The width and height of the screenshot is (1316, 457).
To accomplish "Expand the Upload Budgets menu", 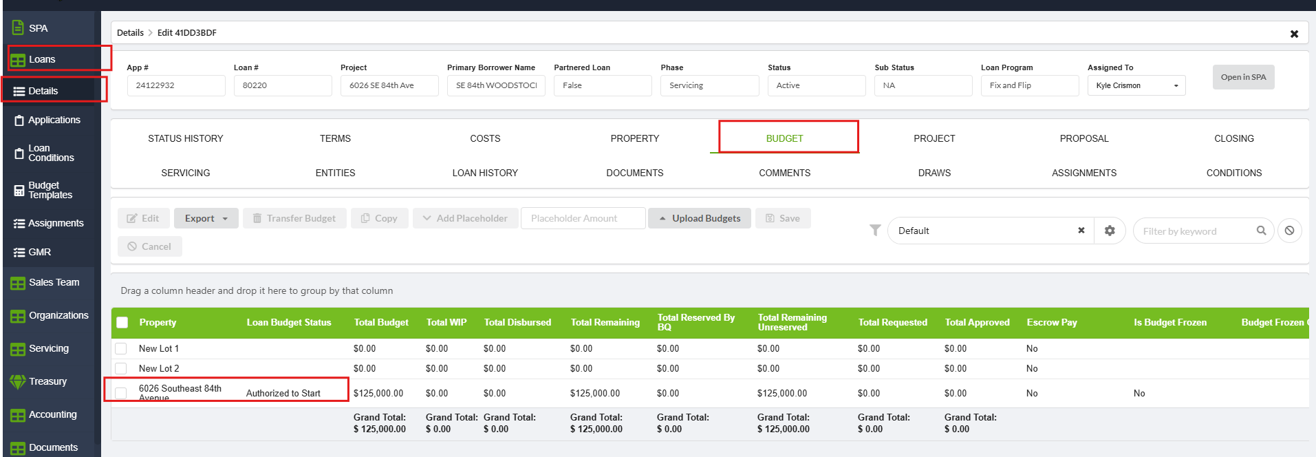I will click(700, 218).
